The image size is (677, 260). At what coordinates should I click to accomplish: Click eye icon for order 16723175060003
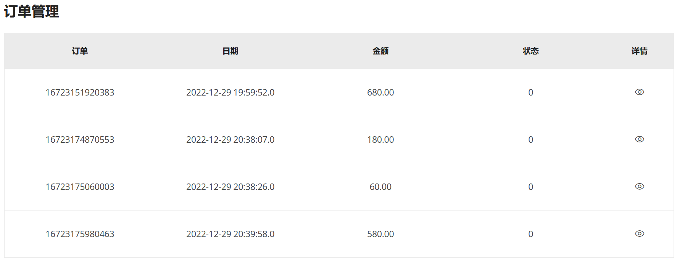click(639, 187)
